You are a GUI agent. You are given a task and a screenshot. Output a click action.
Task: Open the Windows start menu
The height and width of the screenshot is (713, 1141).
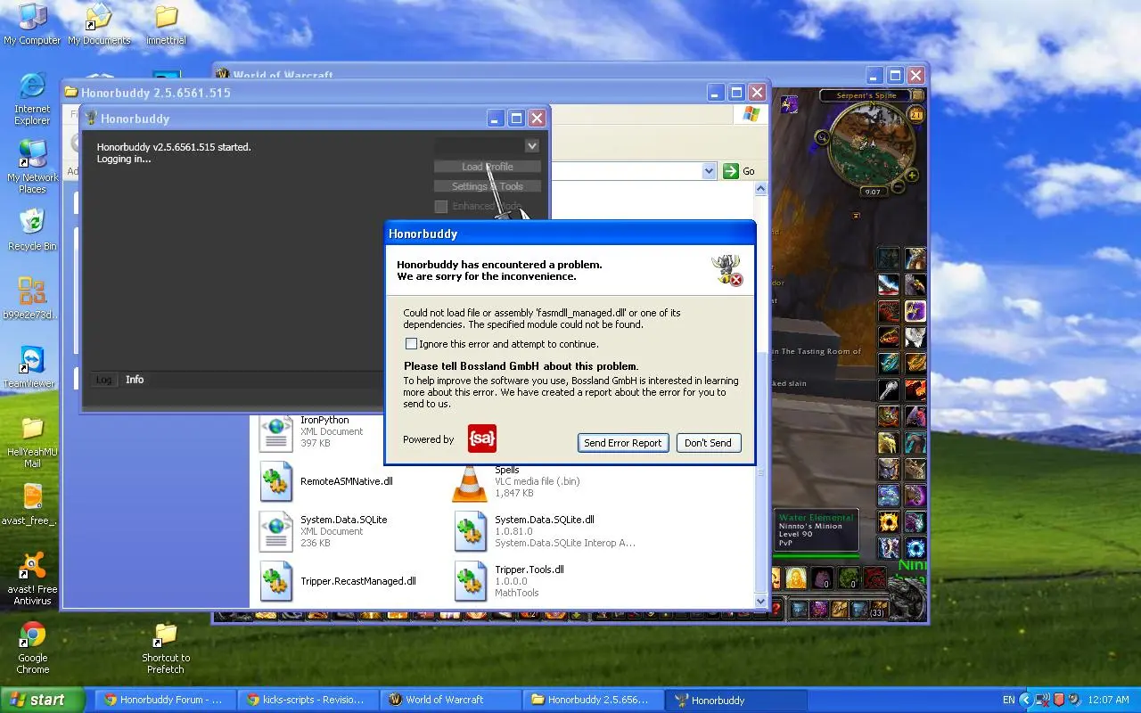[x=42, y=700]
